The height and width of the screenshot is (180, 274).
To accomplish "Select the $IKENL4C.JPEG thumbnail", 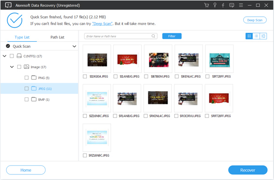I will point(189,58).
